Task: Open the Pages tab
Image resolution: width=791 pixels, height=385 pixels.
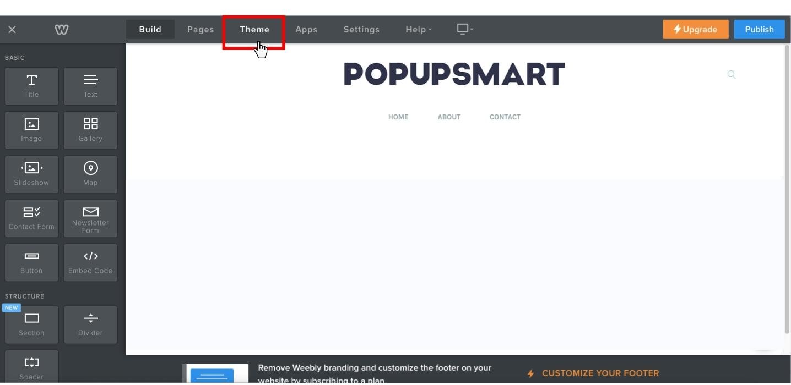Action: [201, 30]
